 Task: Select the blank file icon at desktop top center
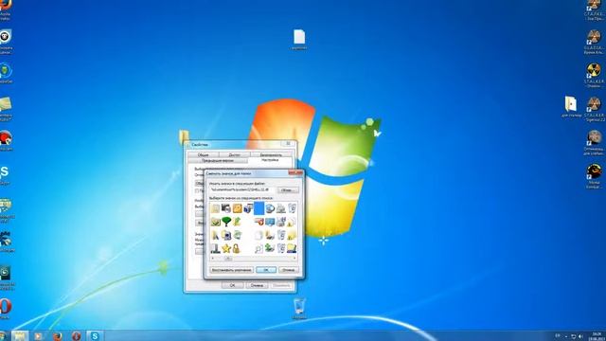point(299,40)
